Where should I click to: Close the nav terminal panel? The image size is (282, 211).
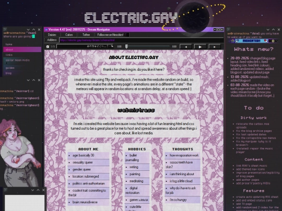(x=39, y=29)
